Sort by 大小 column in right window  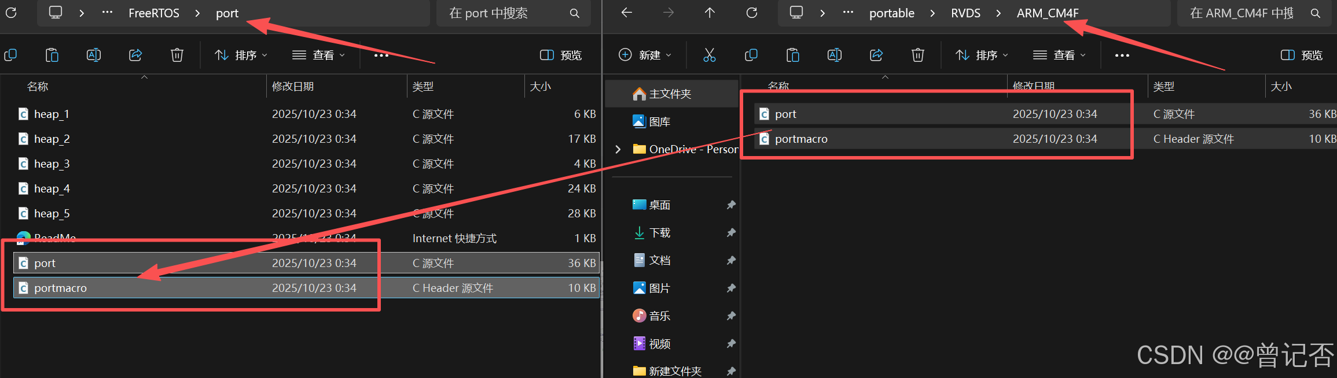pos(1281,86)
